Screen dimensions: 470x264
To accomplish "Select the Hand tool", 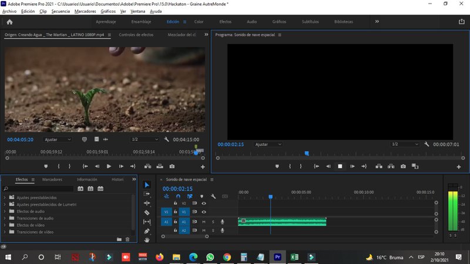I will (x=147, y=240).
